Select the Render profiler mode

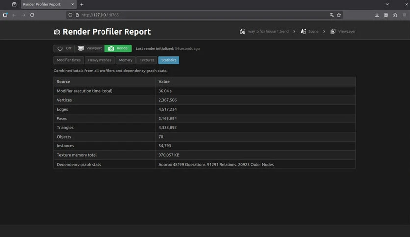click(x=118, y=48)
